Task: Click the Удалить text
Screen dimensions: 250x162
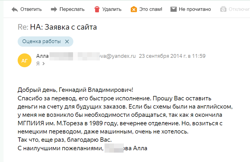Action: (112, 9)
